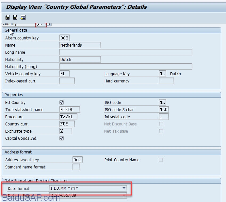Click the search help icon beside Country field
This screenshot has width=226, height=202.
coord(49,24)
